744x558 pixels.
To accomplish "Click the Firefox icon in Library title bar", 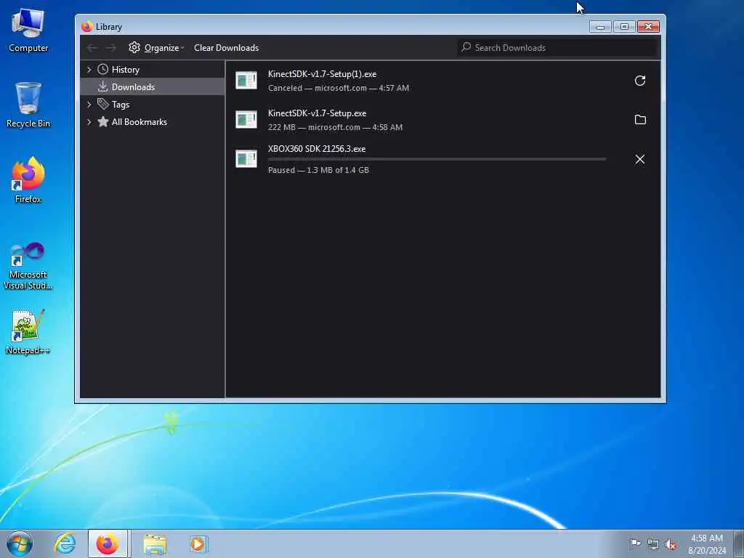I will 87,27.
